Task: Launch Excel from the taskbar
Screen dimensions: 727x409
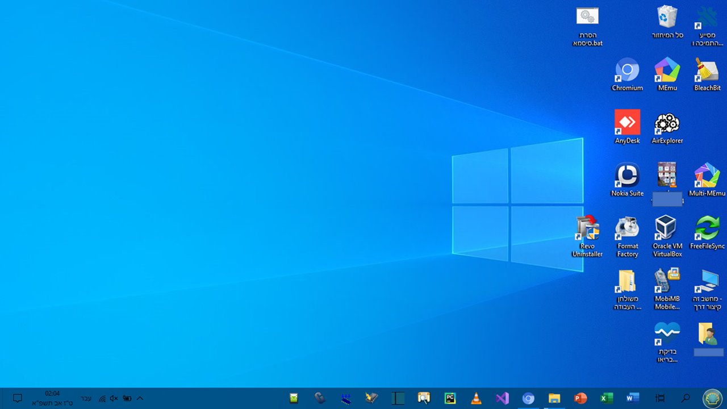Action: [x=607, y=398]
